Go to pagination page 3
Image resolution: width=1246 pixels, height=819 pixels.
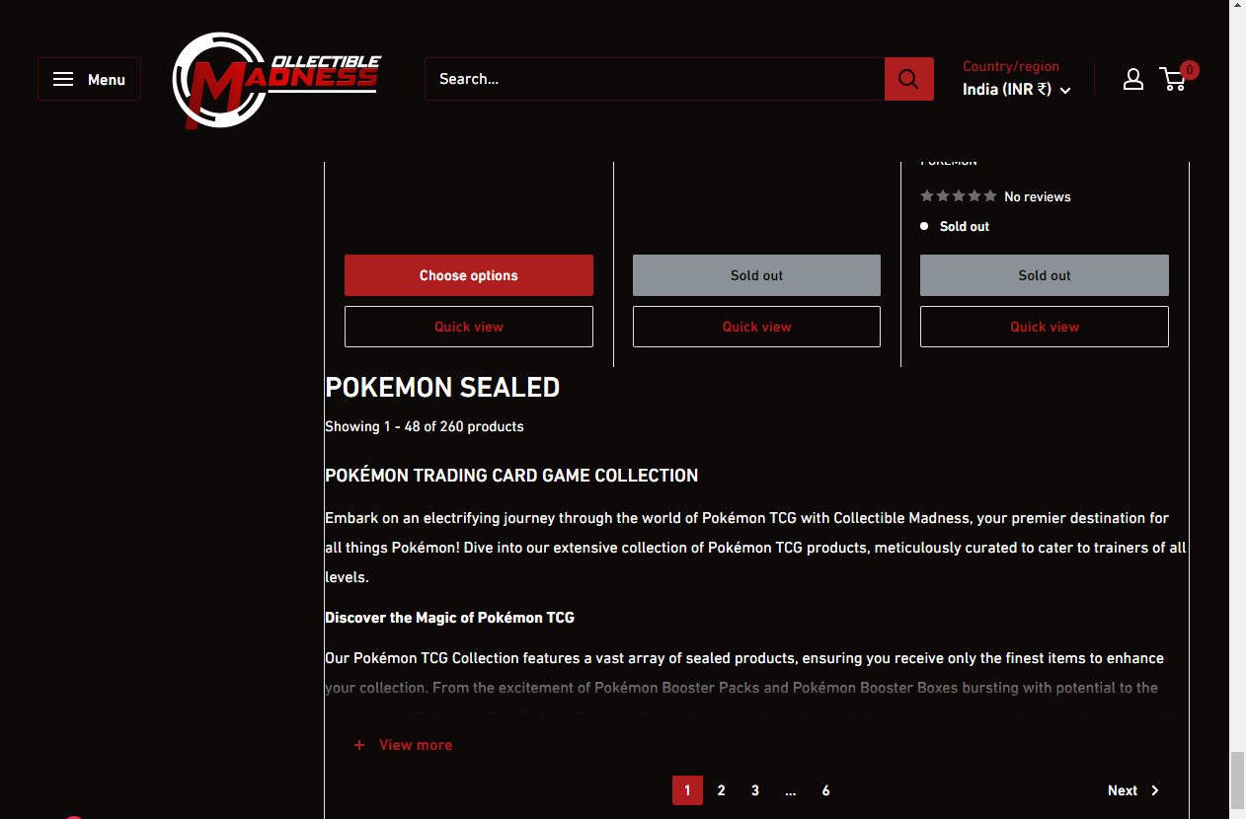(755, 790)
